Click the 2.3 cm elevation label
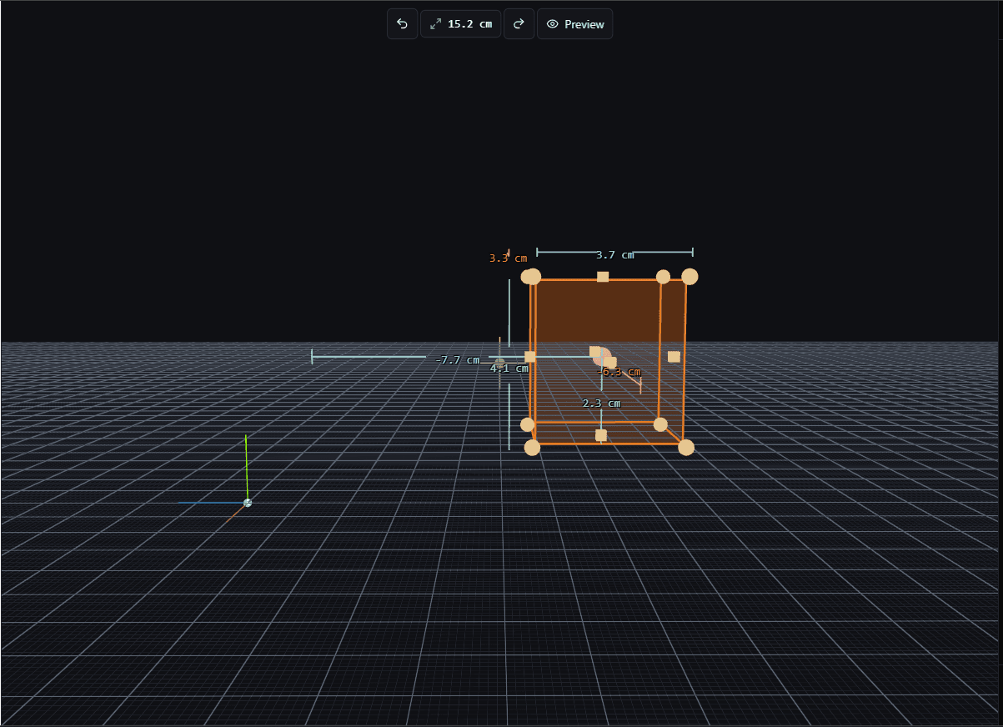This screenshot has height=727, width=1003. [x=601, y=404]
